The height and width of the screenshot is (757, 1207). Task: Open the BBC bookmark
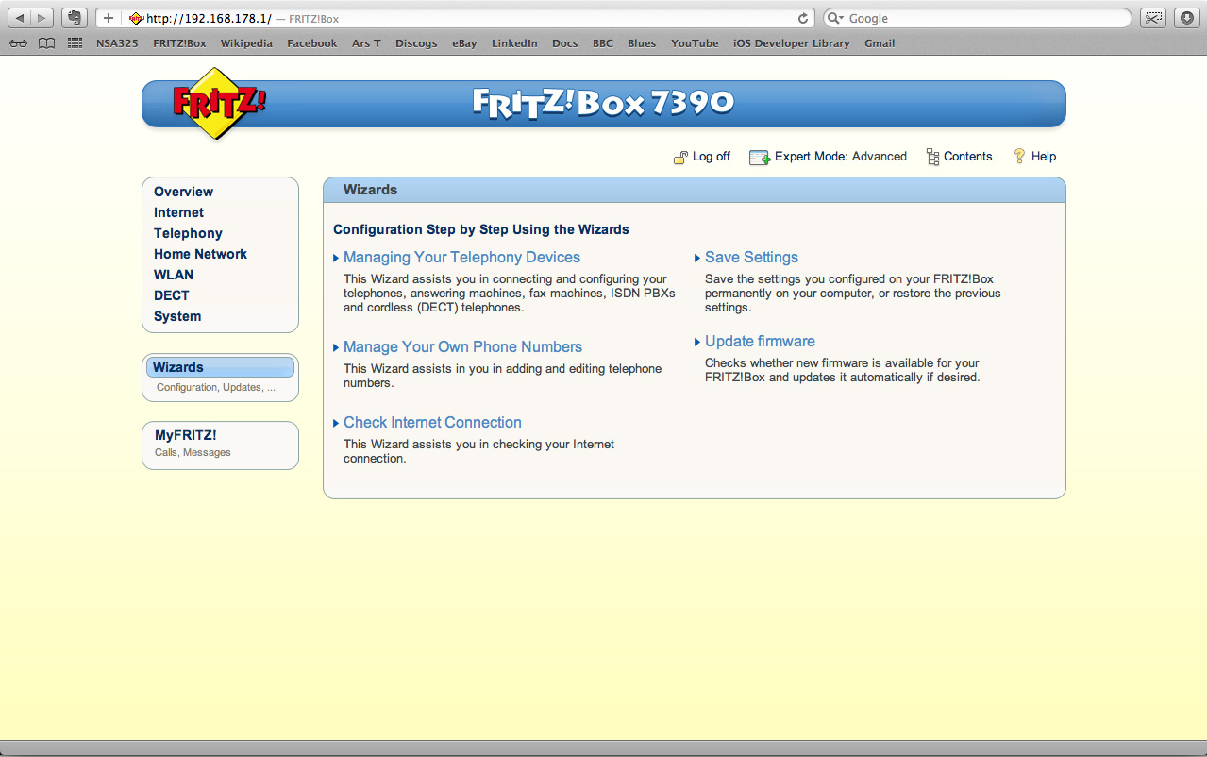[x=603, y=43]
